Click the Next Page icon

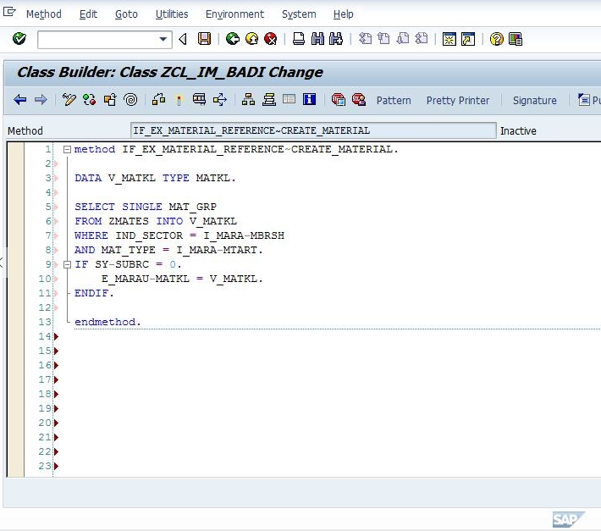click(402, 39)
